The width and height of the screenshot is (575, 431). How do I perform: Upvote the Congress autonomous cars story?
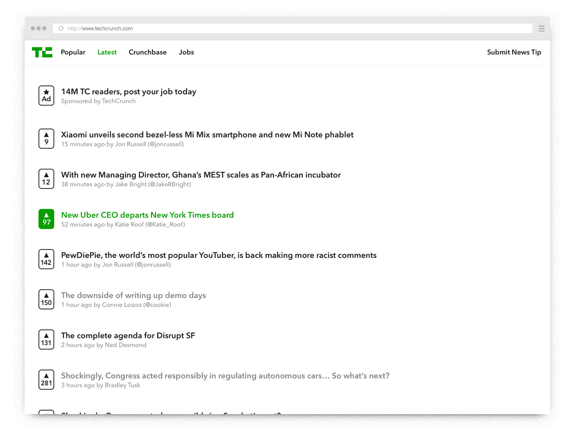click(x=46, y=380)
